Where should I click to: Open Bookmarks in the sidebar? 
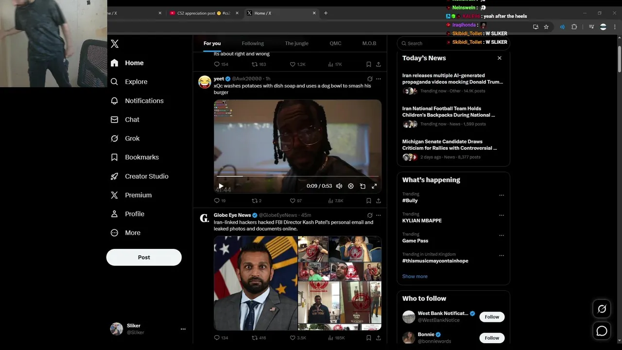click(x=135, y=157)
